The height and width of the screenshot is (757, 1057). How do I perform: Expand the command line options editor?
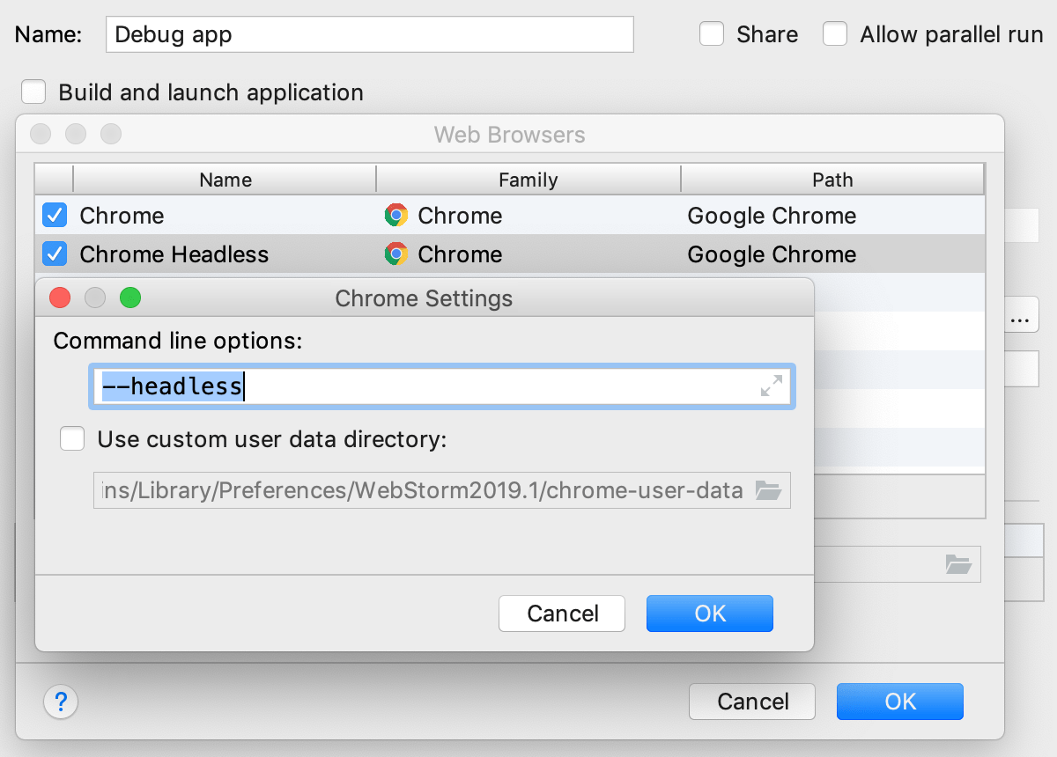tap(772, 386)
